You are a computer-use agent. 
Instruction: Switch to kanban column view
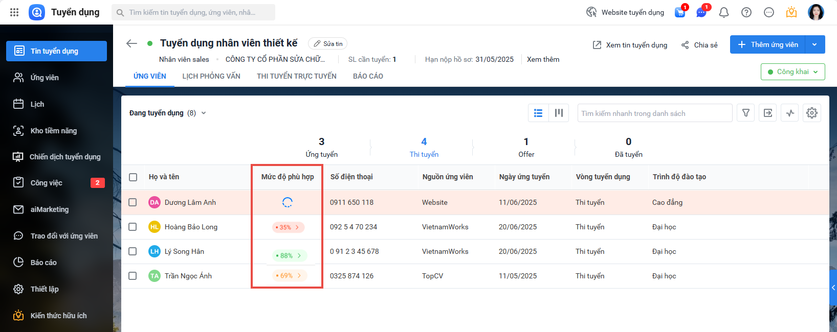[x=559, y=113]
